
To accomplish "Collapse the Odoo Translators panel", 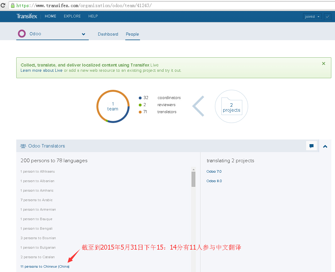I will (x=325, y=146).
